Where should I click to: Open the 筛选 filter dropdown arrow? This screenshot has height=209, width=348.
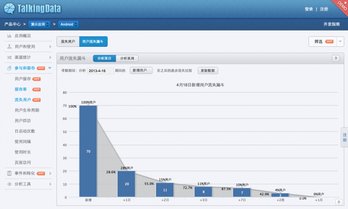tap(340, 42)
